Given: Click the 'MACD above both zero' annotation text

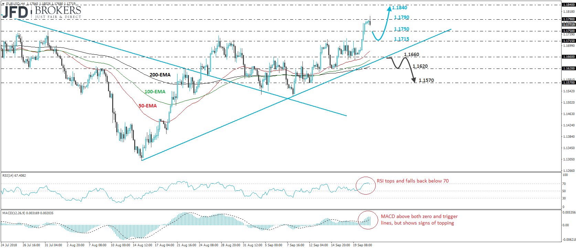Looking at the screenshot, I should (419, 217).
